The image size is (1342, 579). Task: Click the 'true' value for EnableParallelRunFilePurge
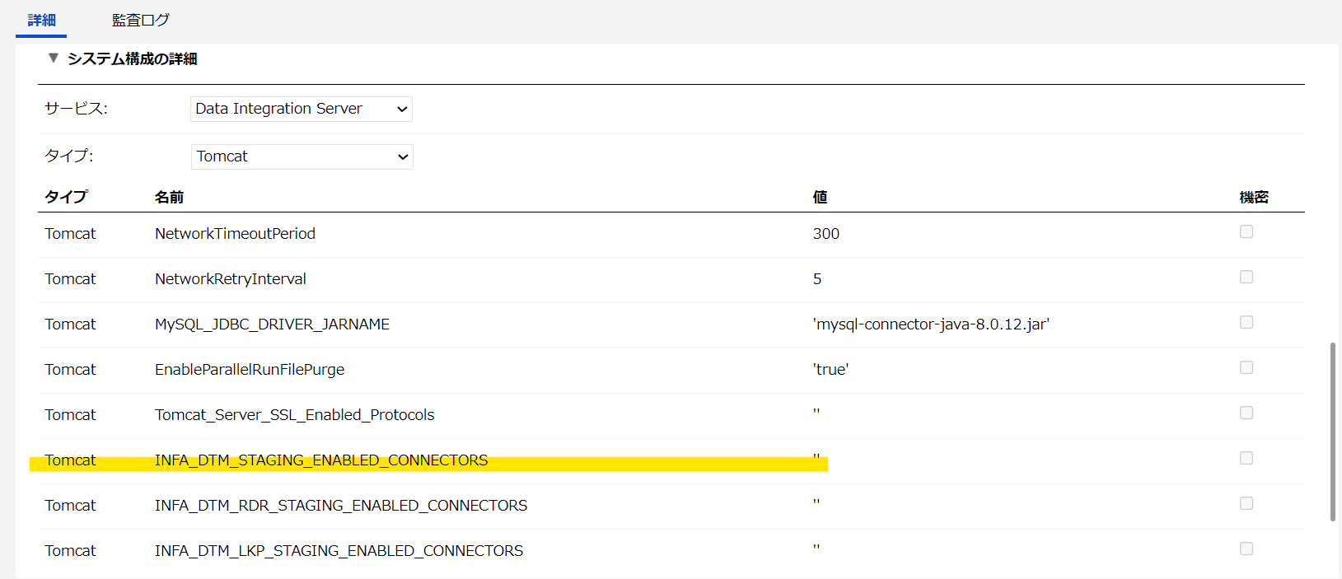pos(830,370)
